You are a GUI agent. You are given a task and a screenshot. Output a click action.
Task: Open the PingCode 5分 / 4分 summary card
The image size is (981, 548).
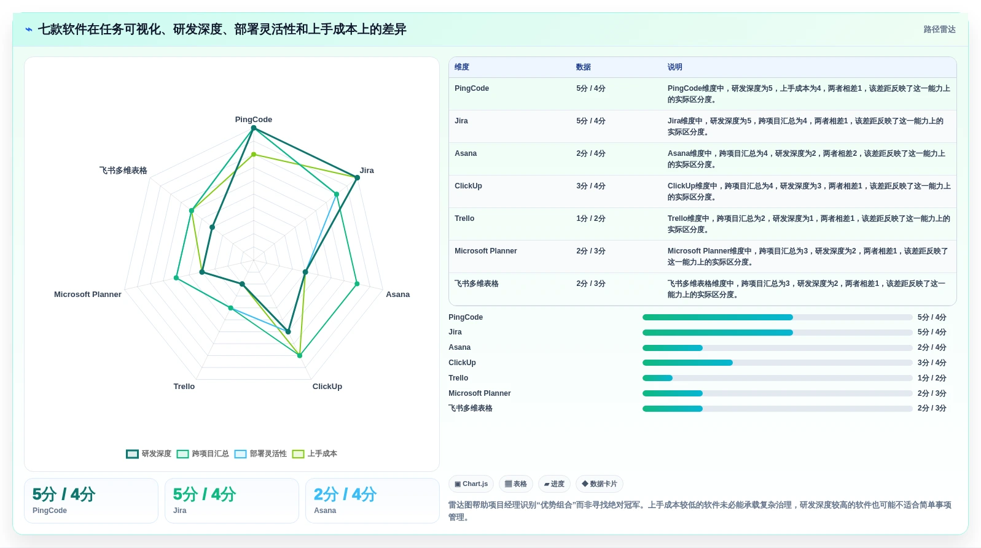pyautogui.click(x=91, y=501)
